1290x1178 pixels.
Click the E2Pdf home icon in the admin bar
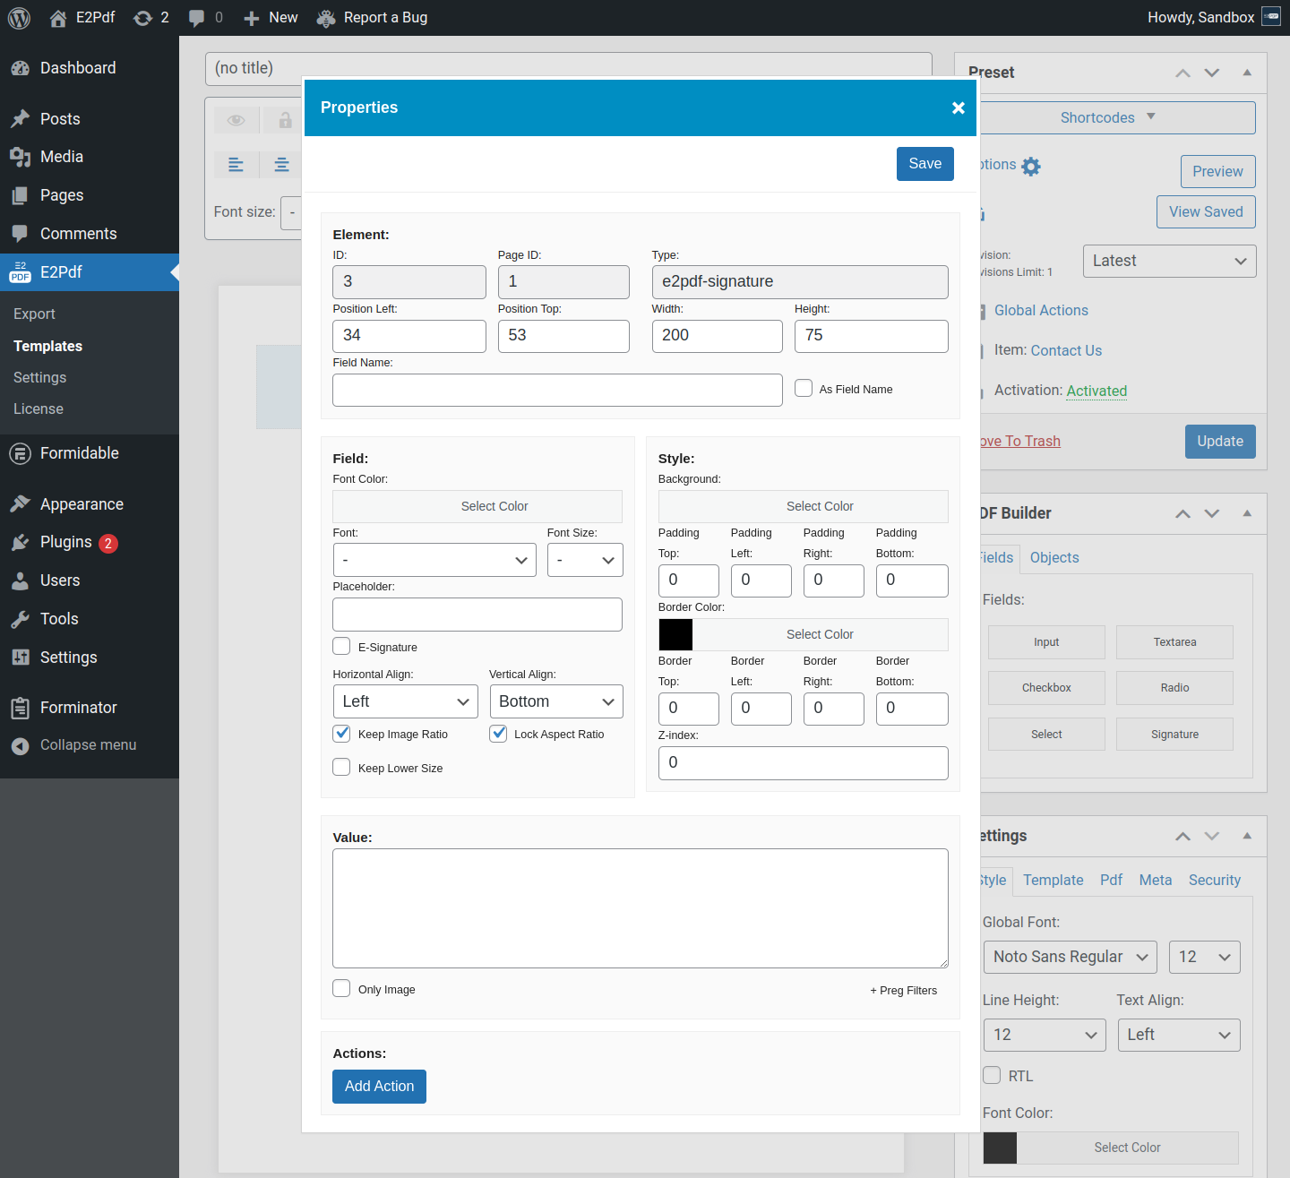click(58, 18)
